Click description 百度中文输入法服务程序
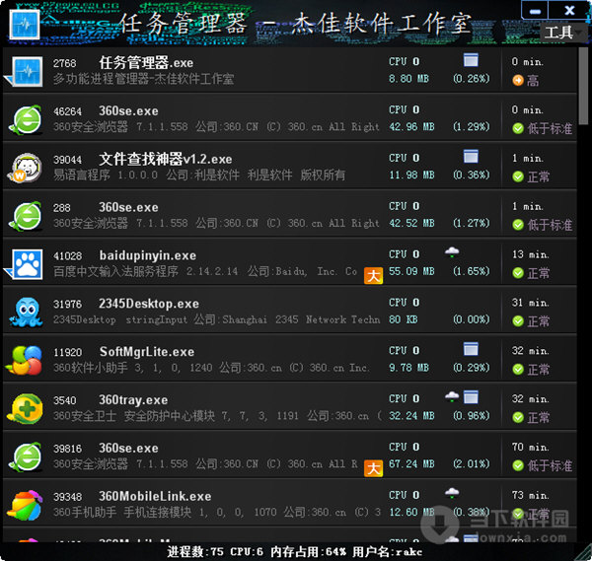 (115, 272)
